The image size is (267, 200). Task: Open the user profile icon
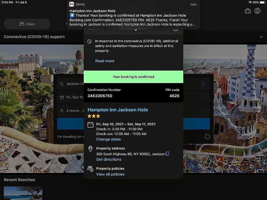click(x=257, y=11)
